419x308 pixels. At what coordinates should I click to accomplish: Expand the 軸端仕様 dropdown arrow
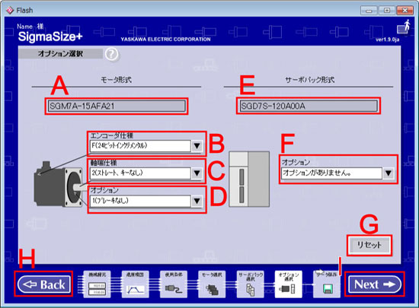pos(197,173)
